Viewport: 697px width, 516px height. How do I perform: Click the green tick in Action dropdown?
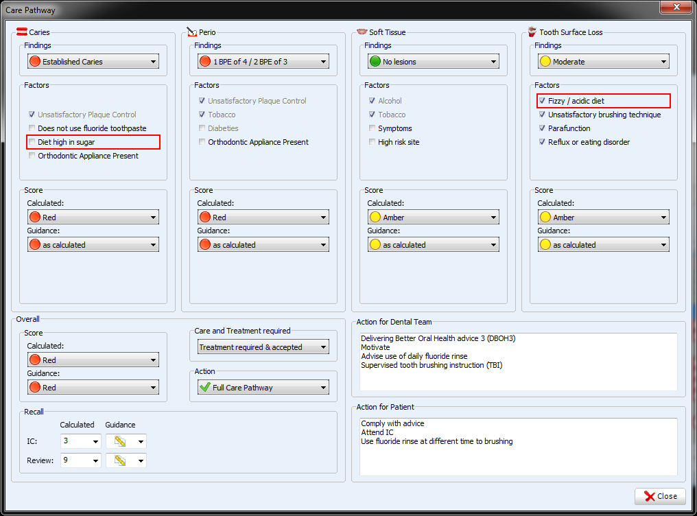pos(204,388)
